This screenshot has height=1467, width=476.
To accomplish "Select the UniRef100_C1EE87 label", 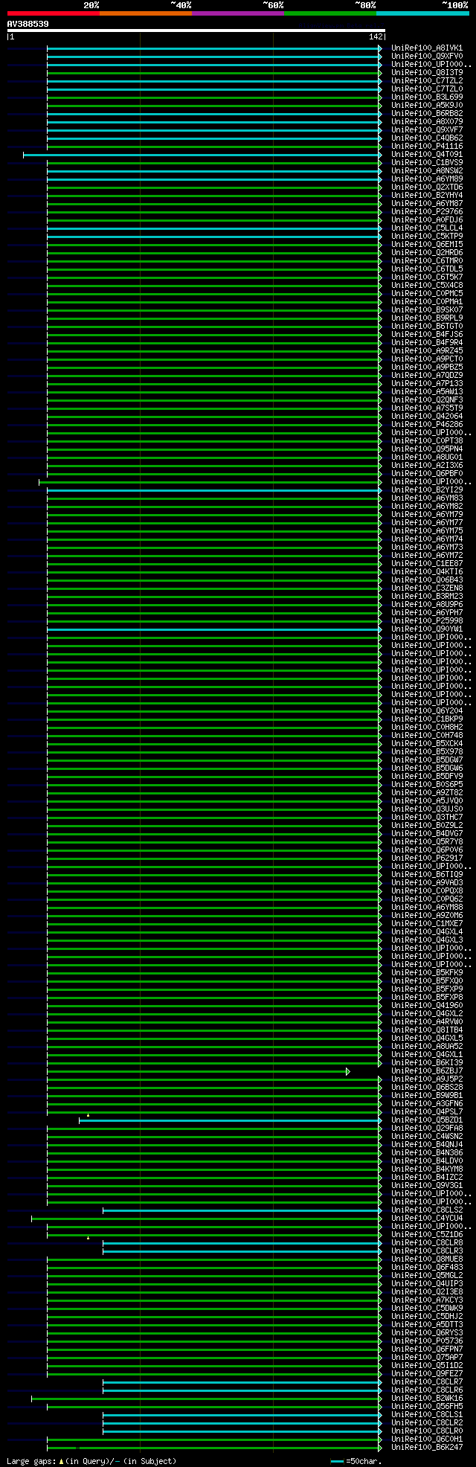I will (427, 563).
